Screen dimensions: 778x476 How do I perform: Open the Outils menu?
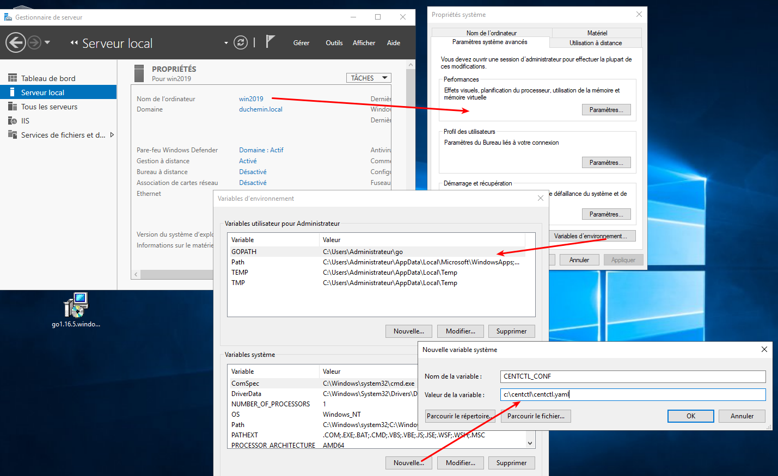[334, 43]
